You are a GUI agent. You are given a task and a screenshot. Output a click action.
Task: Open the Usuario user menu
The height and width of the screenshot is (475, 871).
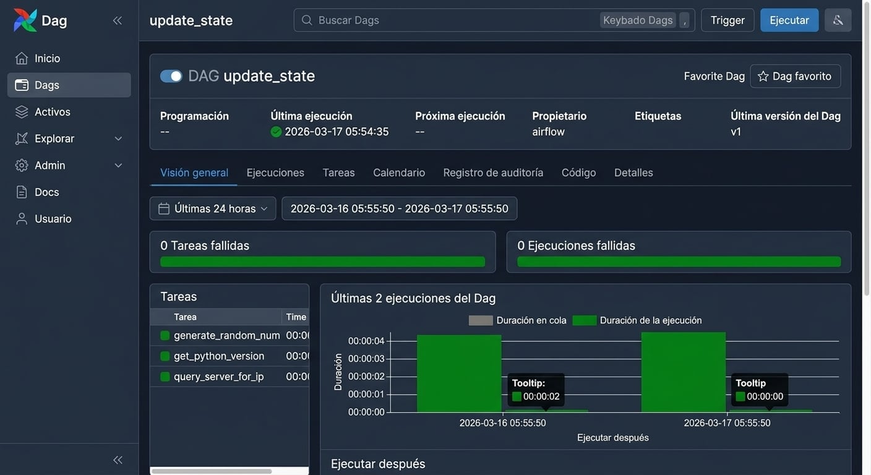(69, 219)
